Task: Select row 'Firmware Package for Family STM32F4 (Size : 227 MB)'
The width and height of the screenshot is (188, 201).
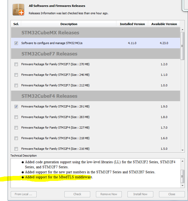Action: pyautogui.click(x=95, y=128)
